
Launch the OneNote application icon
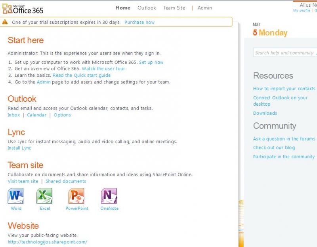[x=109, y=196]
